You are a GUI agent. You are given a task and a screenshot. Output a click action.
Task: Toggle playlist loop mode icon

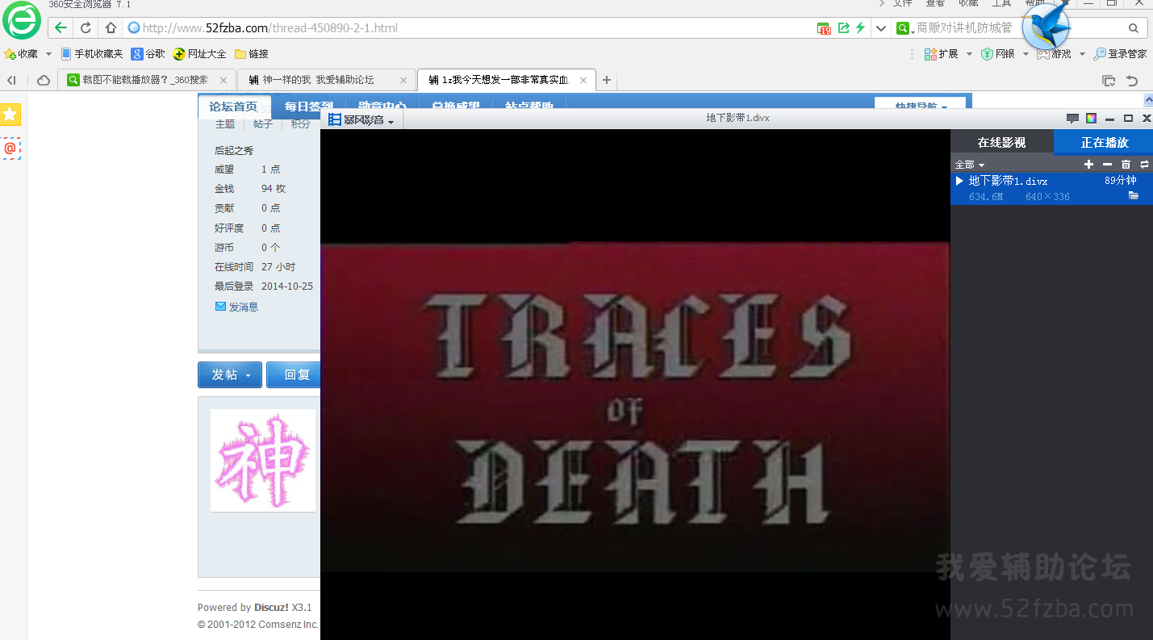(1144, 165)
